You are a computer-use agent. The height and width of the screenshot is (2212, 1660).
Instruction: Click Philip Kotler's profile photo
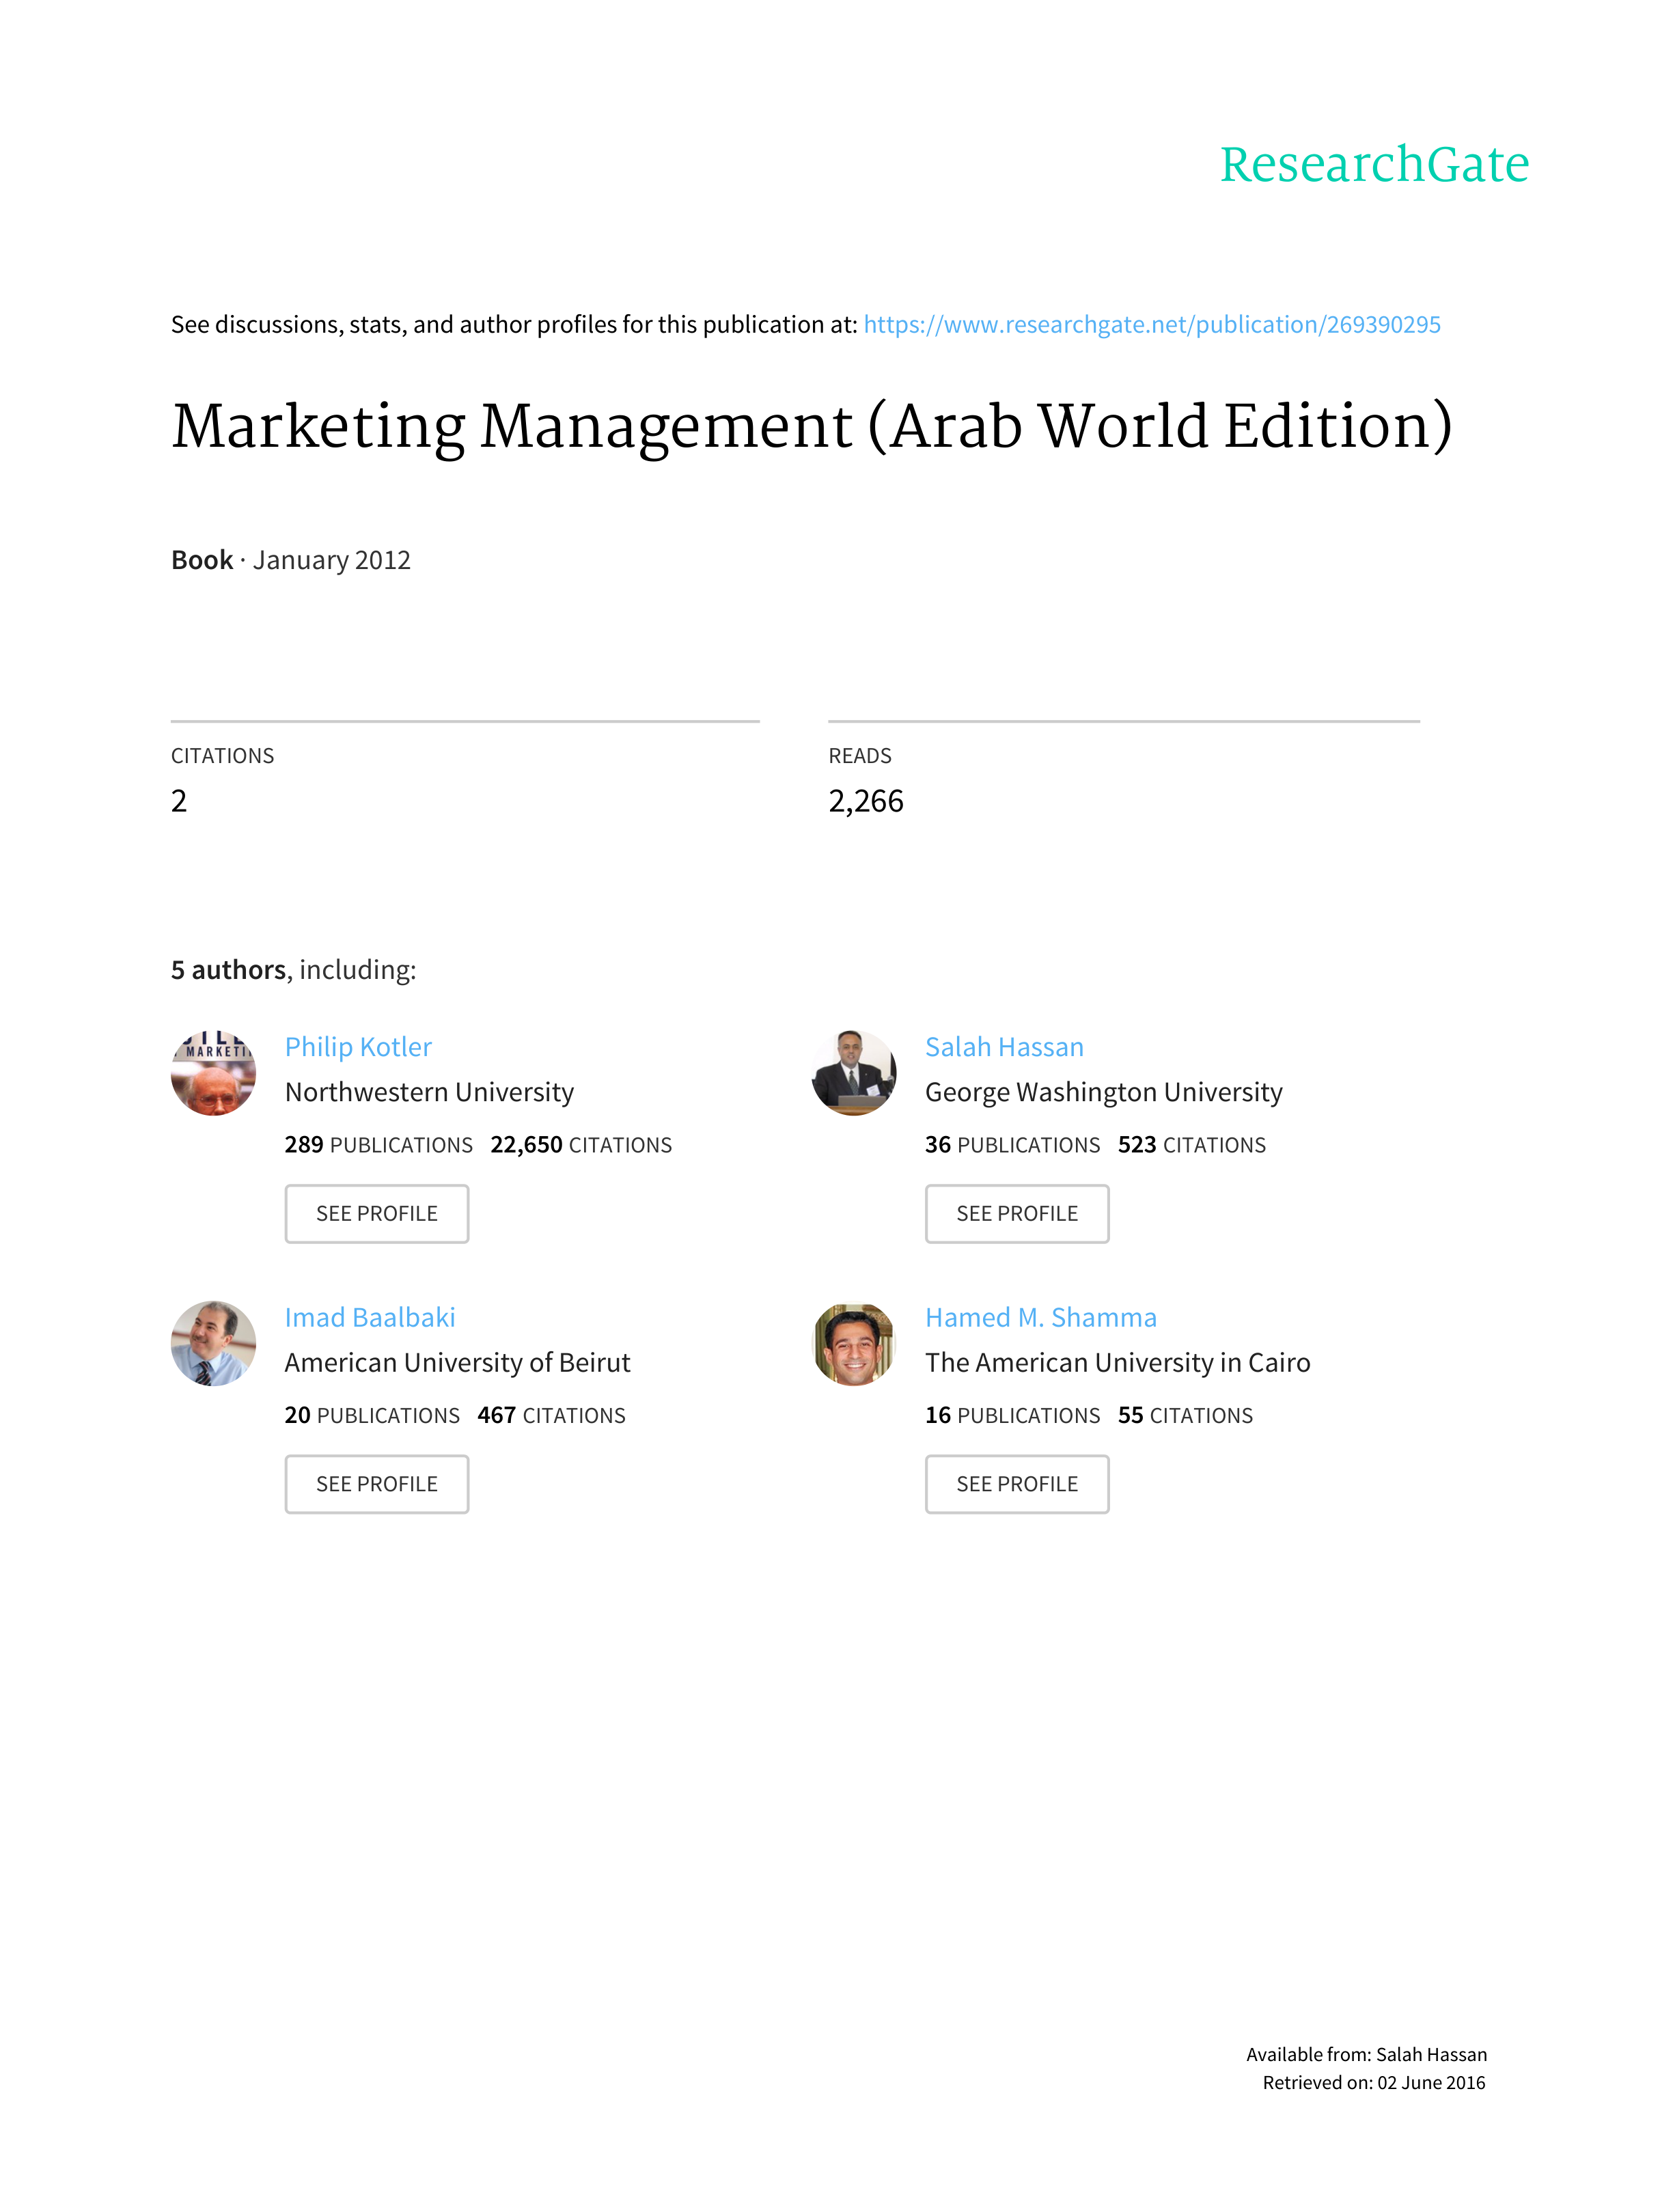[x=213, y=1073]
